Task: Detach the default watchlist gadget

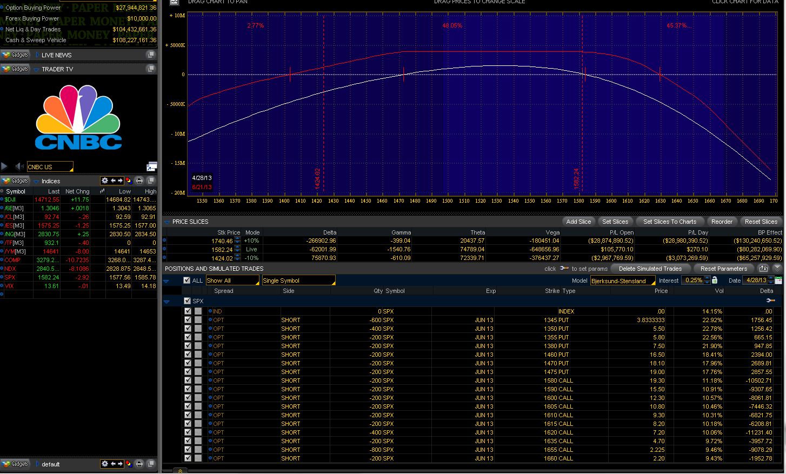Action: tap(151, 464)
